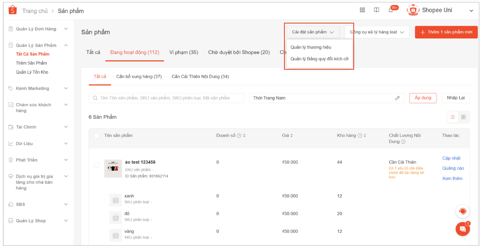Click Quảng cáo link for áo test
This screenshot has height=249, width=482.
[x=453, y=169]
